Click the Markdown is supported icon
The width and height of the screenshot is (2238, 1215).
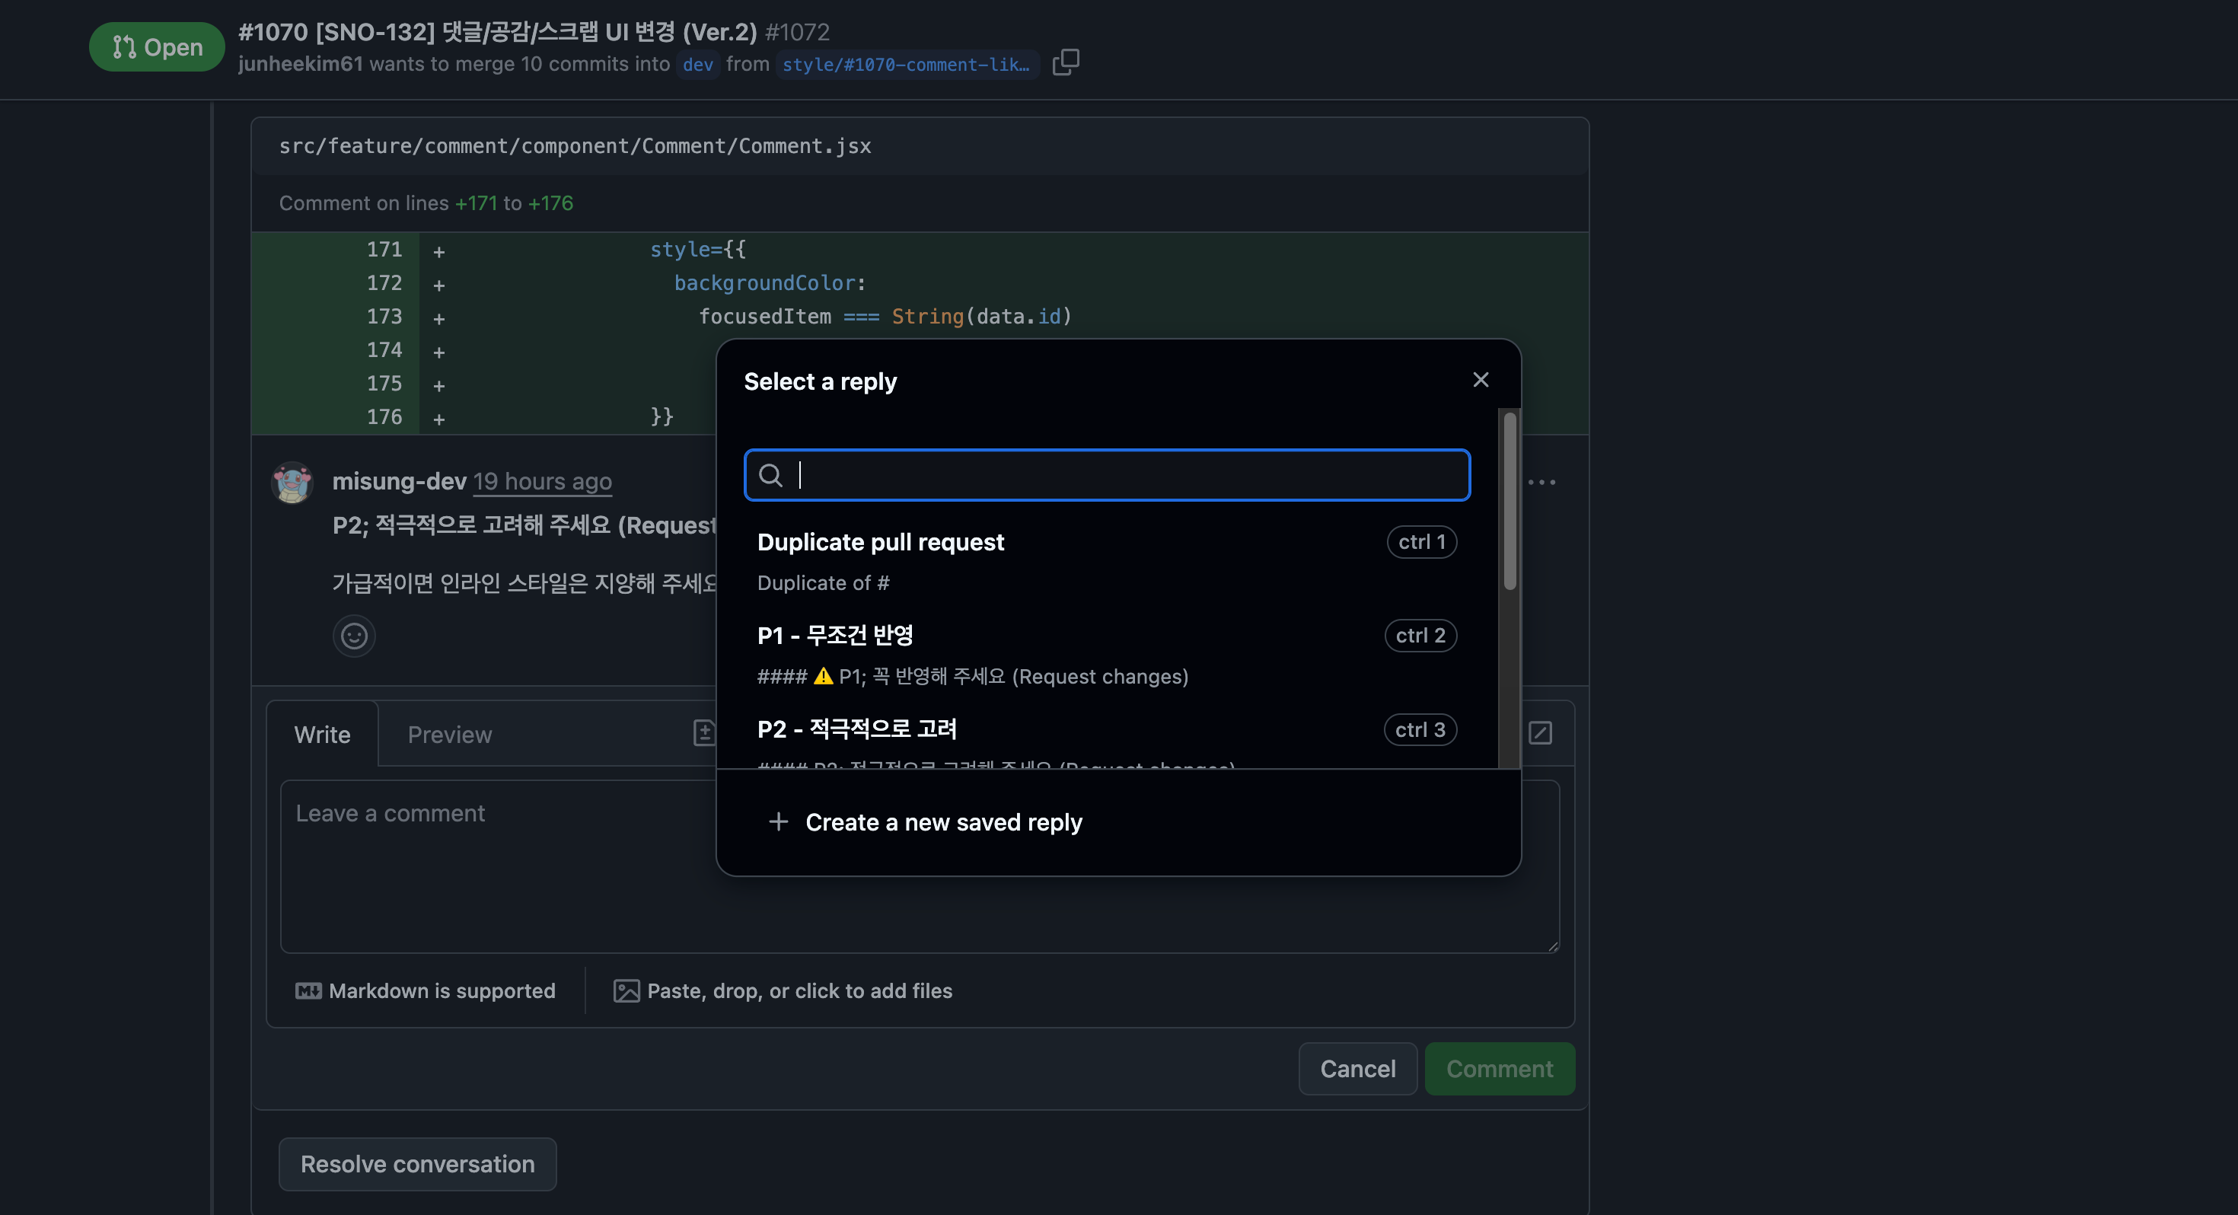click(x=308, y=990)
